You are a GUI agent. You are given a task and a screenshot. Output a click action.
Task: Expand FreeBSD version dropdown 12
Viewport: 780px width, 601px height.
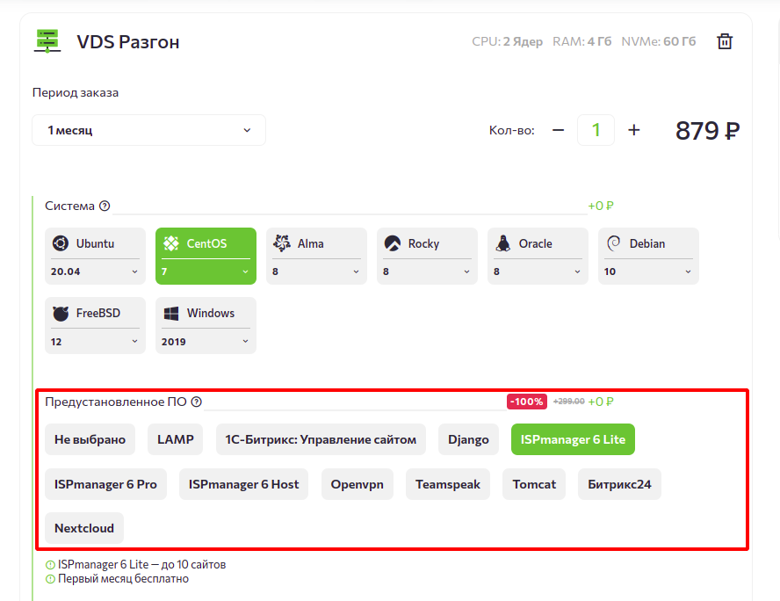[95, 342]
